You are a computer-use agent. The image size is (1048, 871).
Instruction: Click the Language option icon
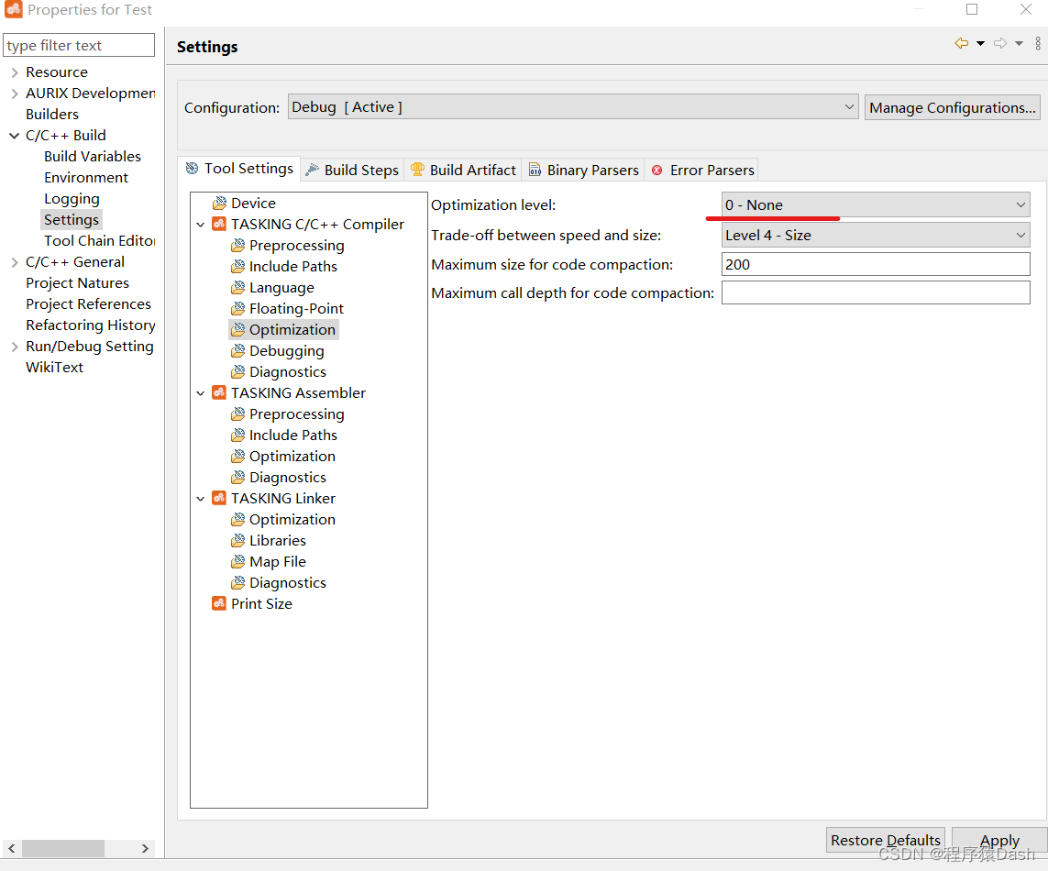[x=238, y=288]
